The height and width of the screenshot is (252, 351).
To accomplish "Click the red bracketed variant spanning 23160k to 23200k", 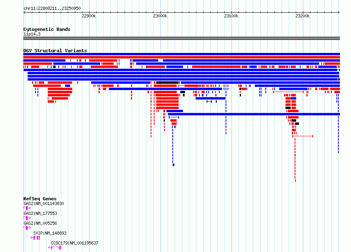I will coord(288,92).
